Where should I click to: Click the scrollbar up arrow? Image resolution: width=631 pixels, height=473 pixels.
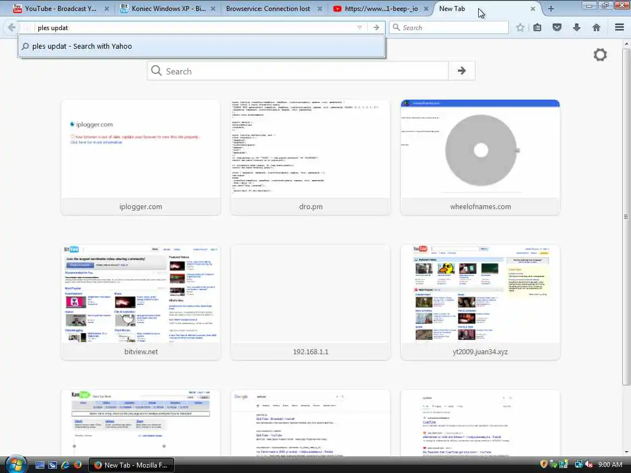coord(626,43)
